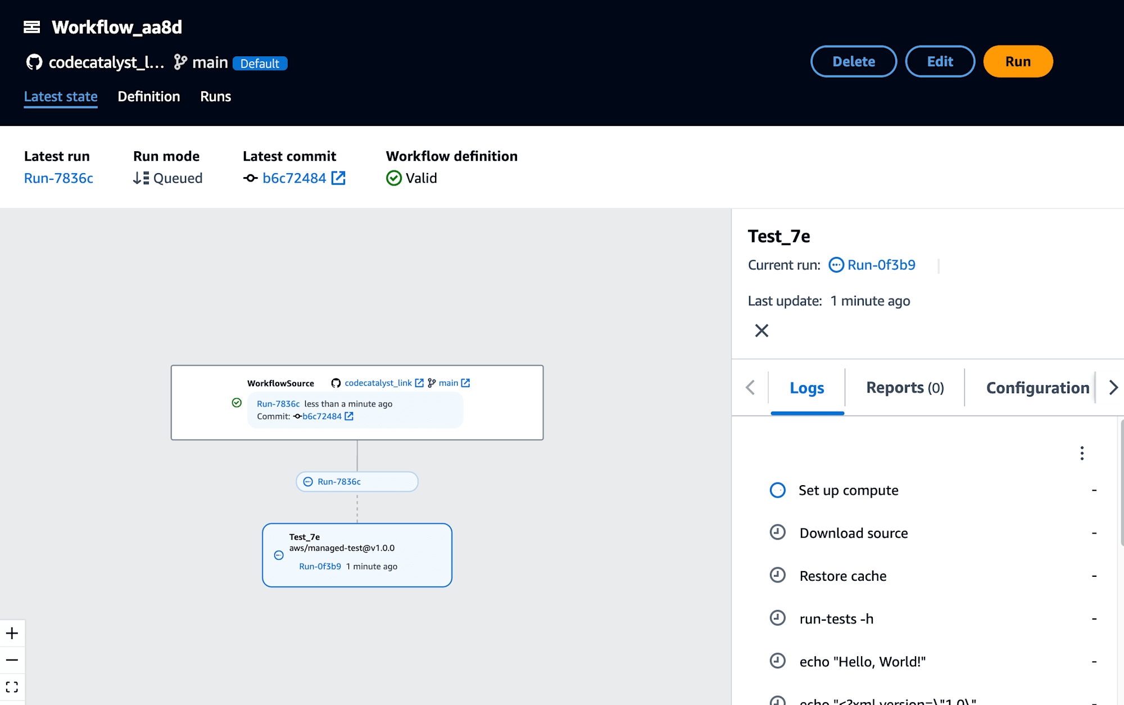Open the Runs tab
The height and width of the screenshot is (705, 1124).
point(216,97)
